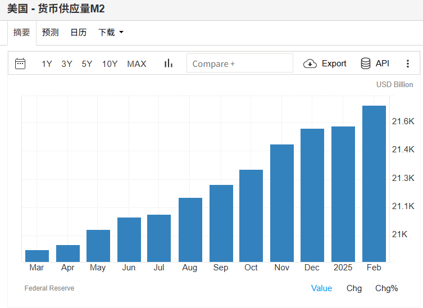This screenshot has width=423, height=308.
Task: Open the calendar date range picker
Action: (x=20, y=64)
